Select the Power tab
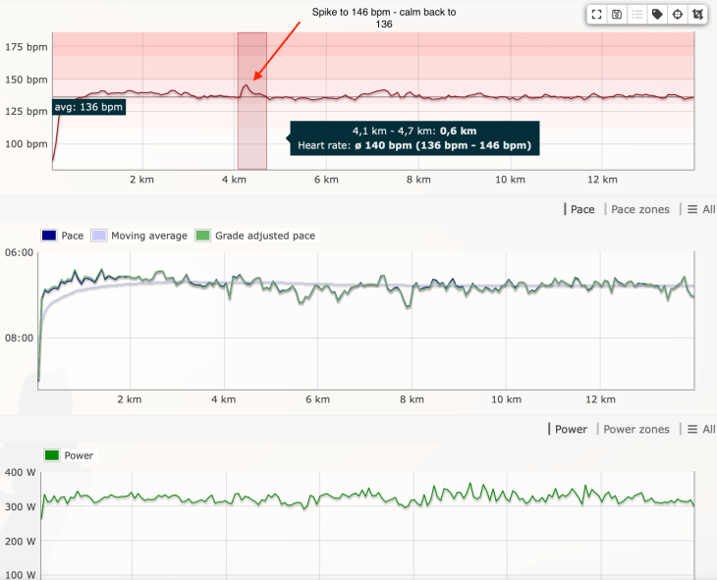This screenshot has height=580, width=717. click(x=570, y=429)
